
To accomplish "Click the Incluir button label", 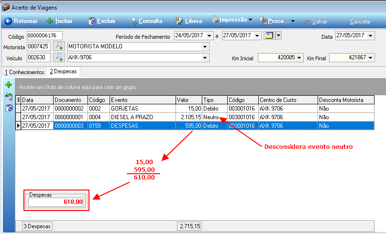I will tap(64, 21).
